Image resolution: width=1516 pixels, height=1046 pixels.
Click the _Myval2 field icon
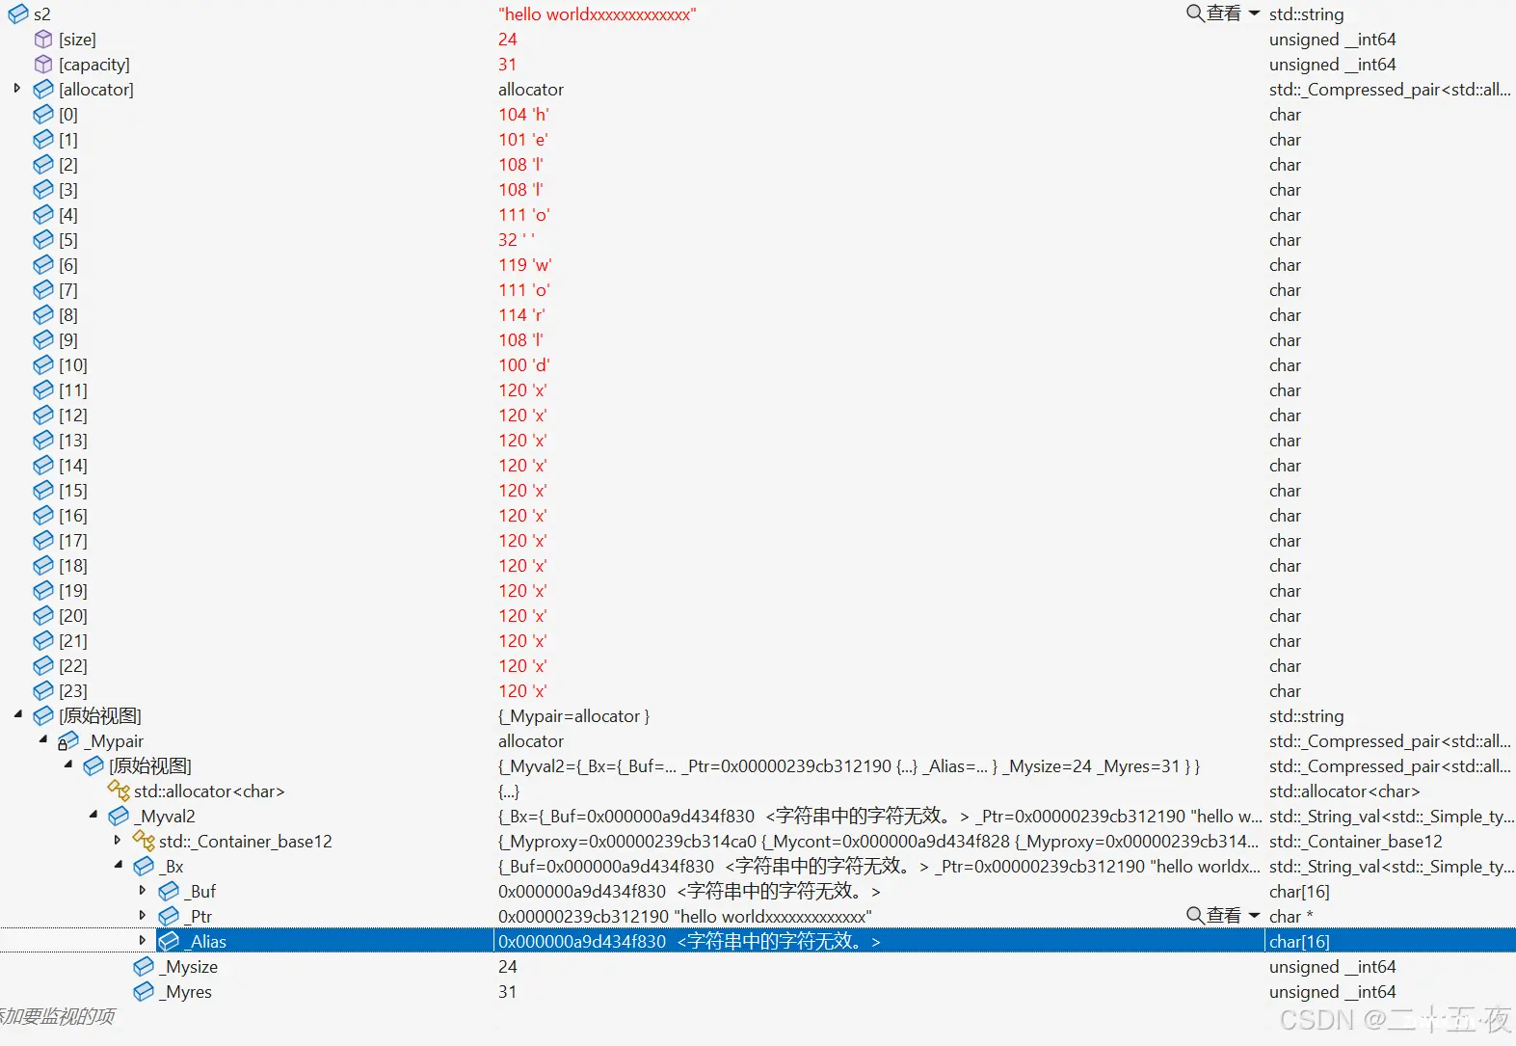pos(119,817)
